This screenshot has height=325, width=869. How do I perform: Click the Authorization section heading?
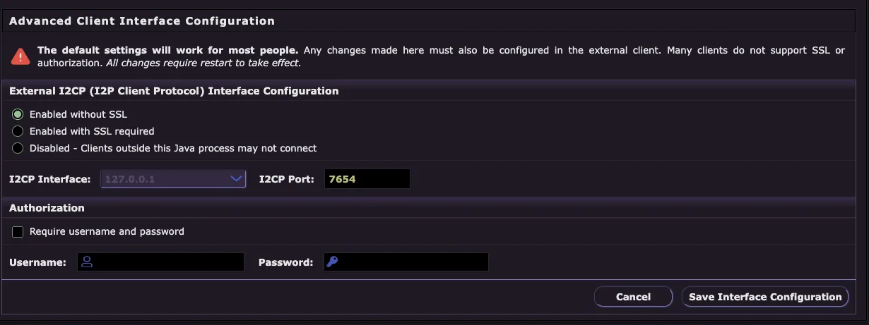click(47, 208)
